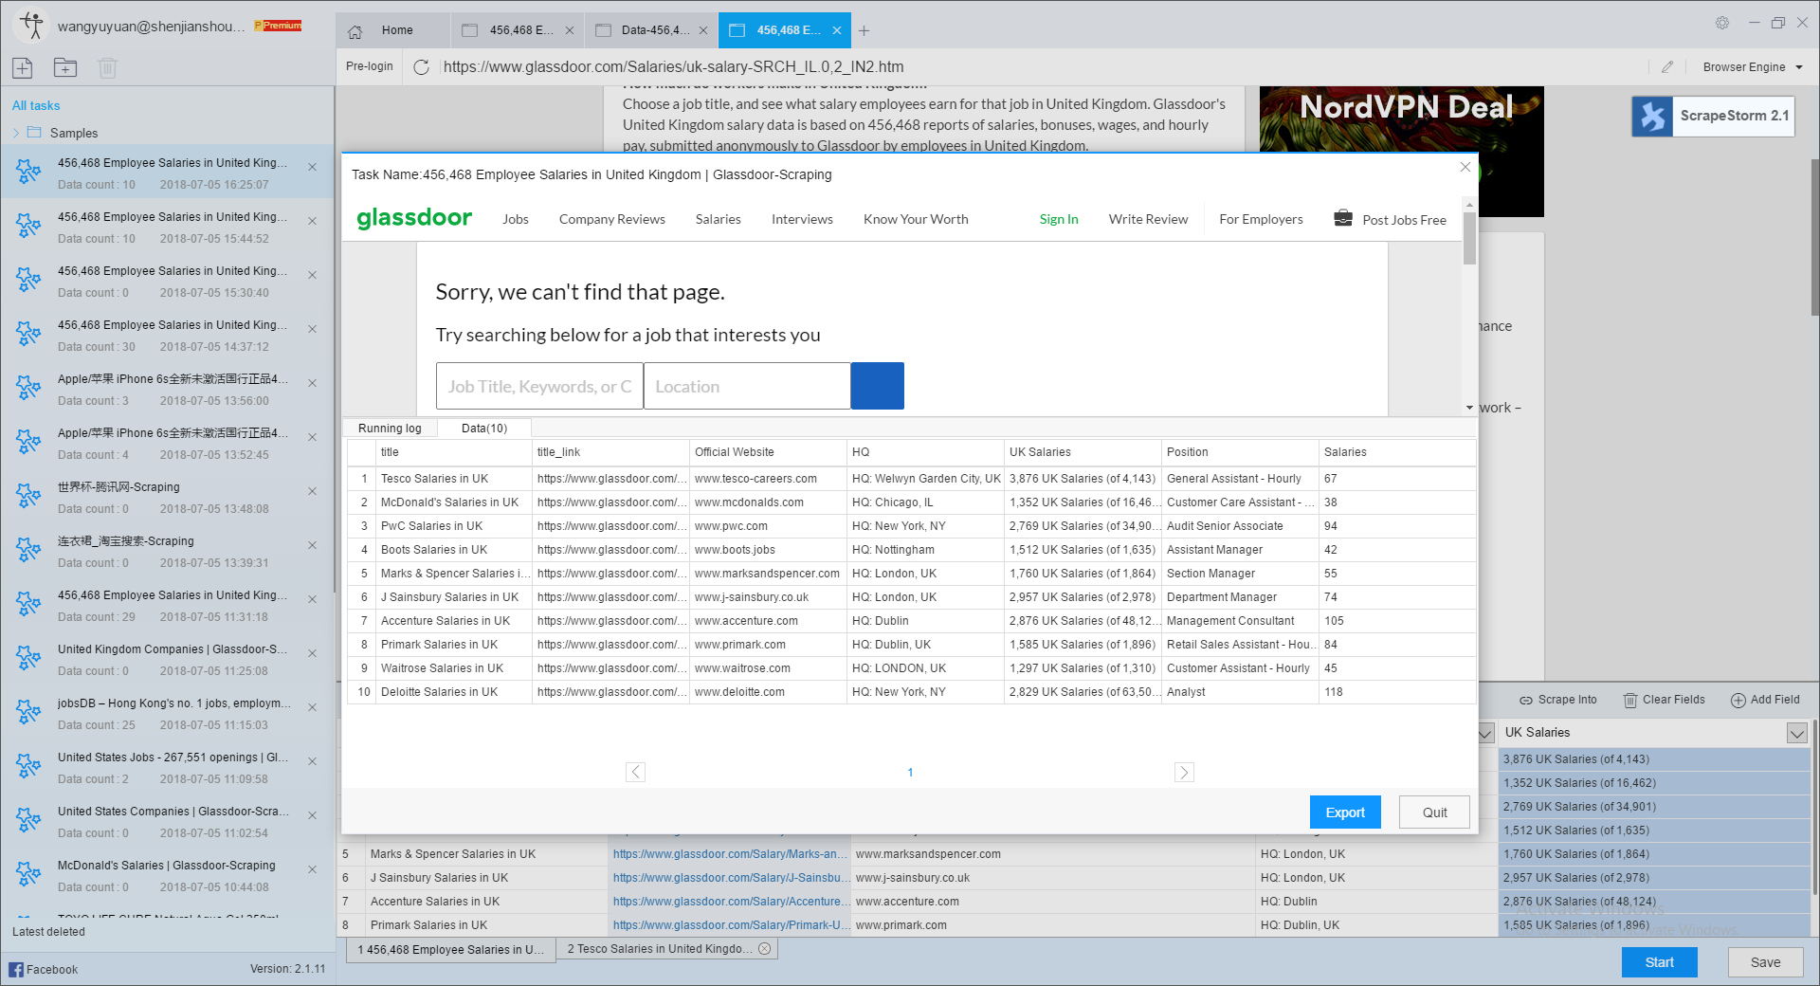Click the ScrapeStorm 2.1 logo badge
Screen dimensions: 1820x986
(x=1713, y=116)
